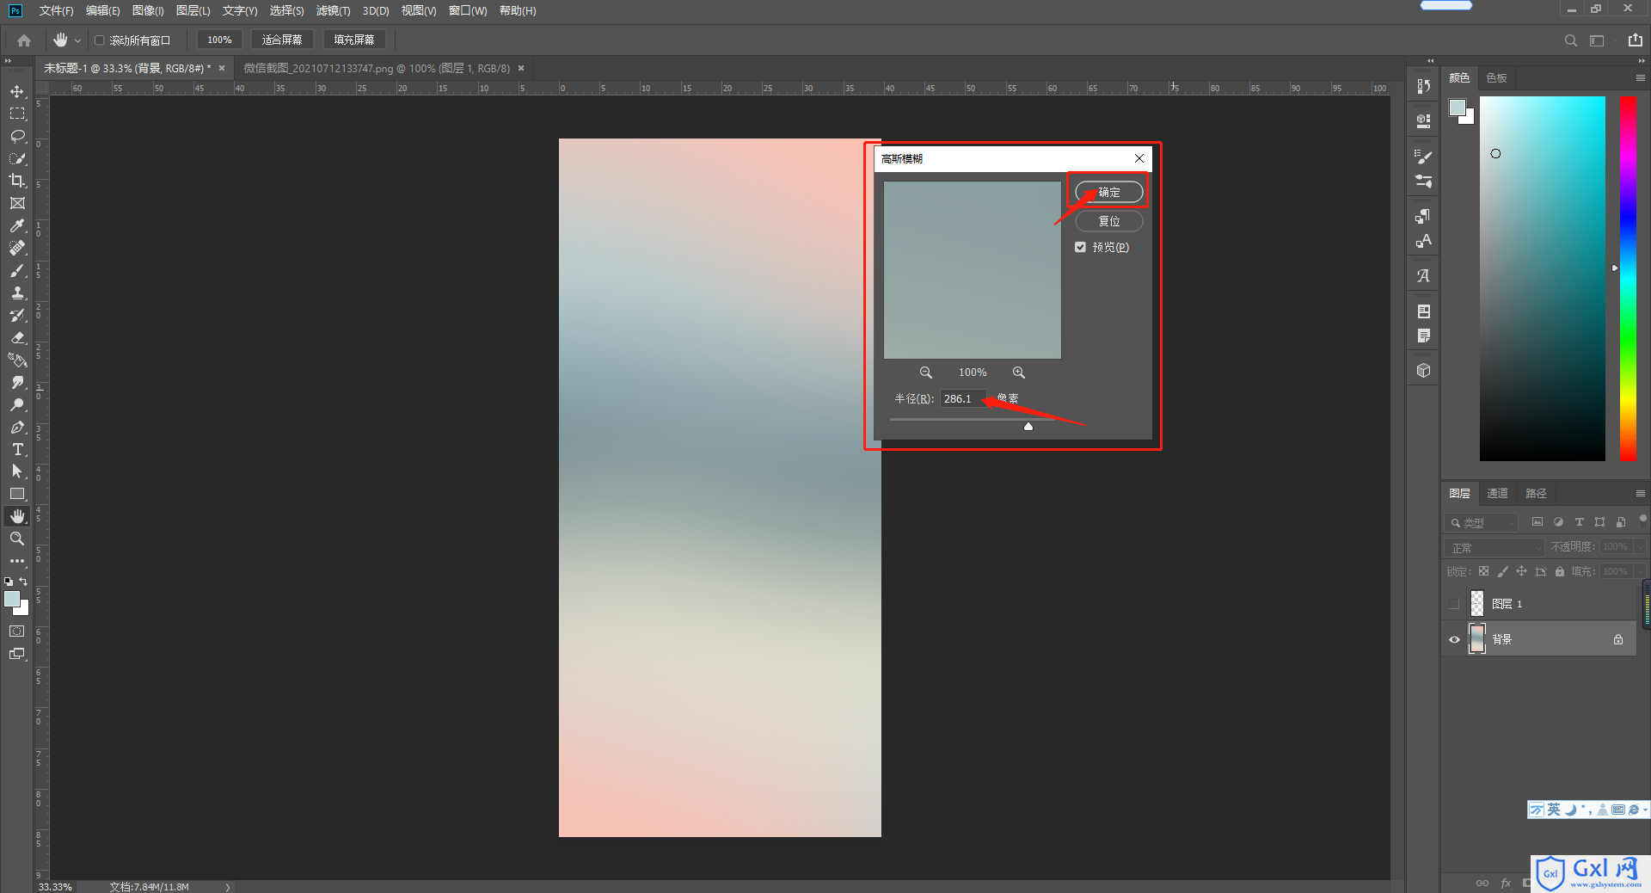1651x893 pixels.
Task: Select the Frame tool
Action: pyautogui.click(x=17, y=203)
